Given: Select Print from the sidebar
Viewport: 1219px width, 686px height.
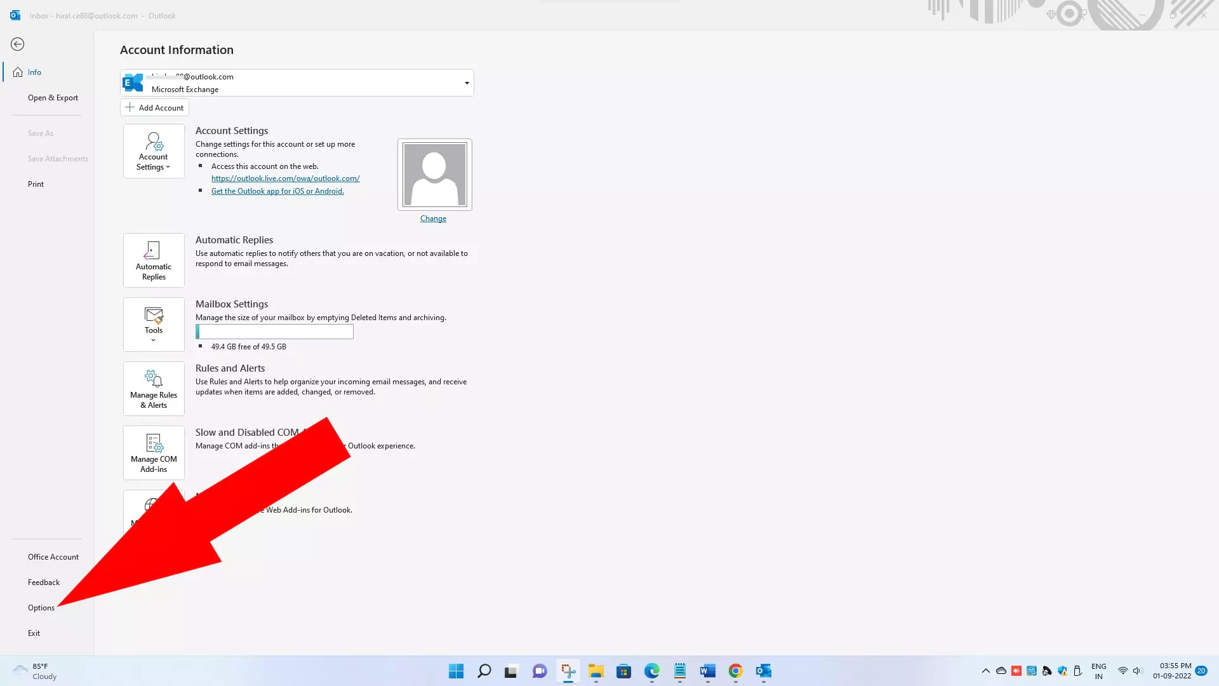Looking at the screenshot, I should coord(36,184).
